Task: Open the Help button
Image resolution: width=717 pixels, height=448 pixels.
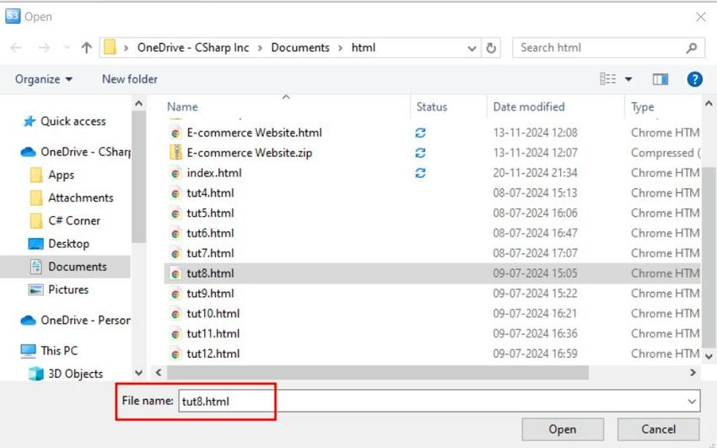Action: click(694, 79)
